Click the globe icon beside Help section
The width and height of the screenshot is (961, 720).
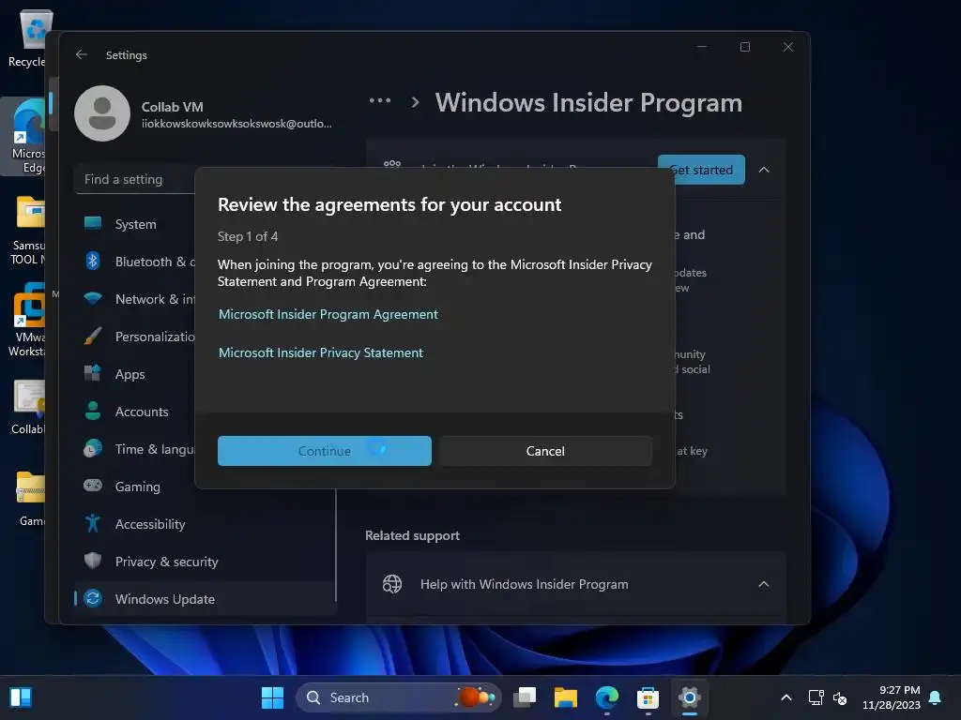click(x=392, y=584)
